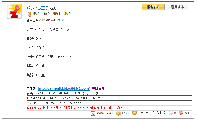Click the red 俺の持ってるリスト signature text

point(74,108)
